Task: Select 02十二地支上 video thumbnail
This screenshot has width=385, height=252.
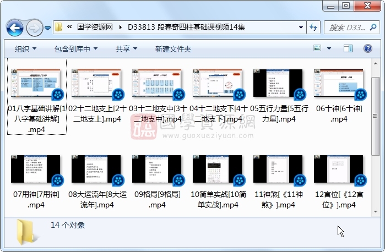Action: pyautogui.click(x=96, y=83)
